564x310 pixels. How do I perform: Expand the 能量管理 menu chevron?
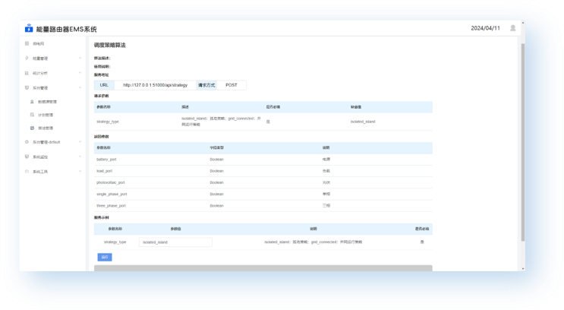click(x=80, y=58)
